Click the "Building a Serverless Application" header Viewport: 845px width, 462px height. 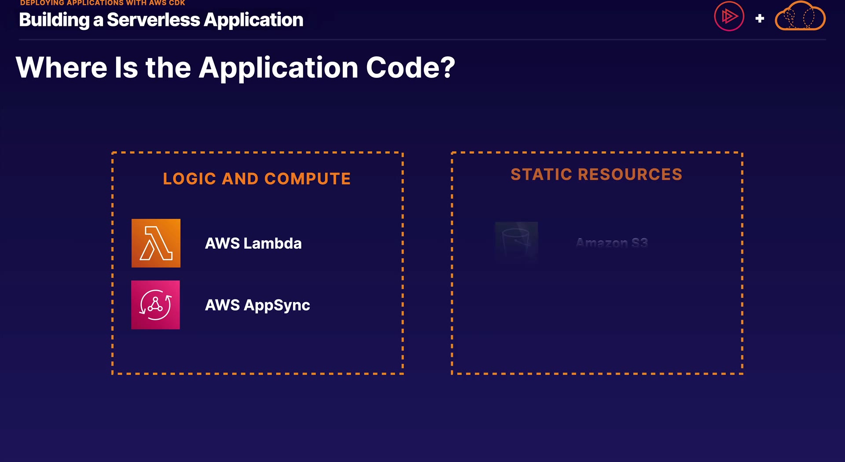pyautogui.click(x=161, y=20)
